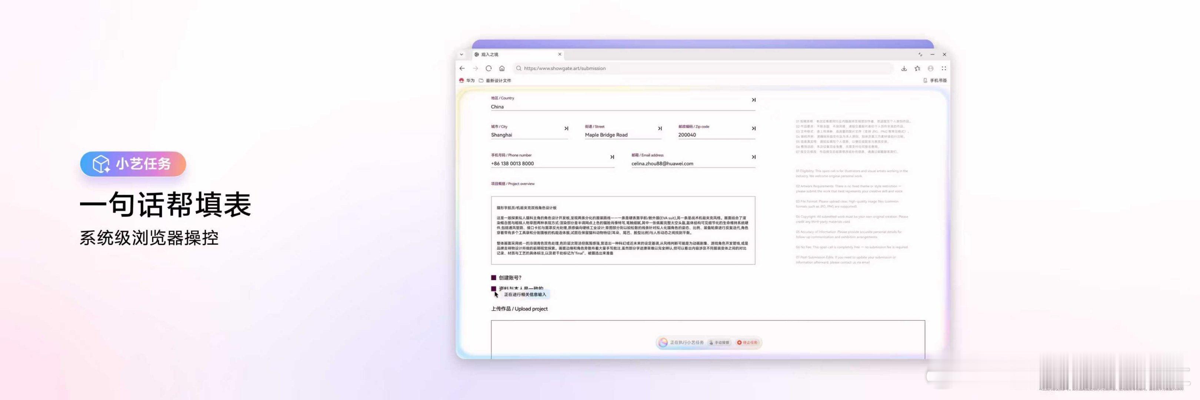The image size is (1200, 400).
Task: Click the 一句话帮填表 headline text
Action: [166, 204]
